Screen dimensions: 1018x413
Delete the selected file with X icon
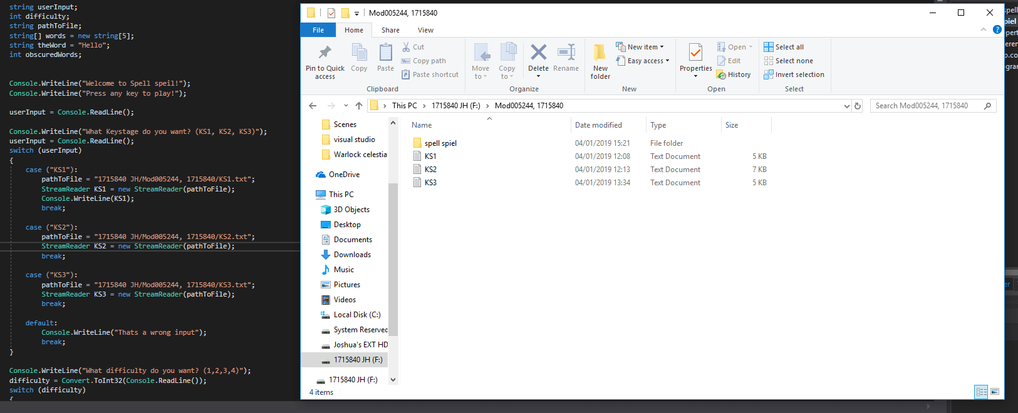pyautogui.click(x=538, y=61)
